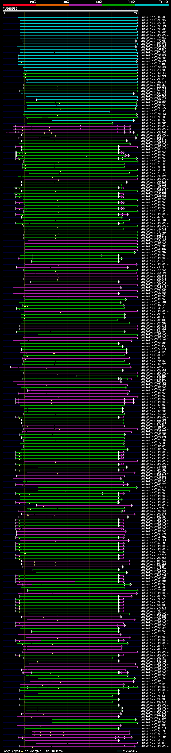The width and height of the screenshot is (171, 753).
Task: Click hit label UniRef100_B9IGC7
Action: point(153,55)
